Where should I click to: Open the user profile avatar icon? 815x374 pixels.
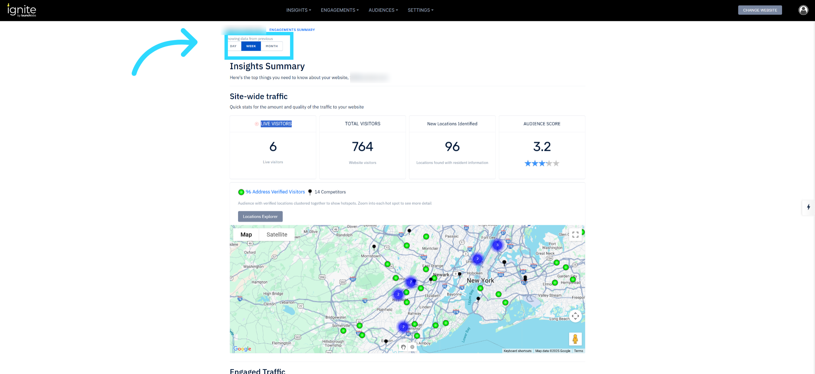point(803,10)
